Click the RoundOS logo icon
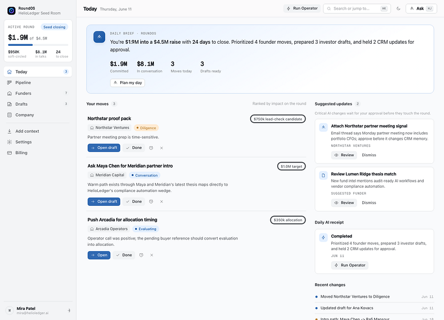This screenshot has width=444, height=320. pos(11,11)
